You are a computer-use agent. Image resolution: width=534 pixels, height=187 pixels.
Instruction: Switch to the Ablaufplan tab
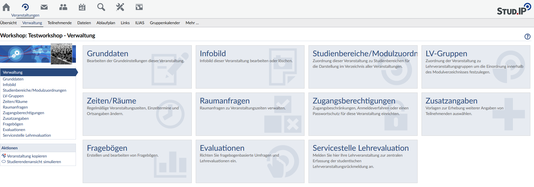point(106,23)
